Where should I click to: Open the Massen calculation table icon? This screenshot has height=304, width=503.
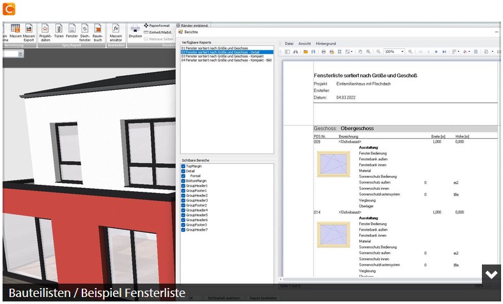[x=15, y=28]
